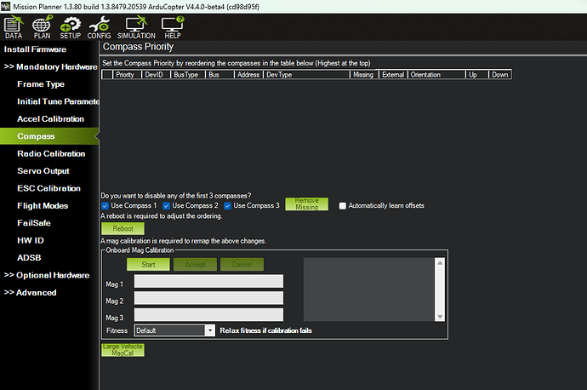Open Initial Tune Parameters page
Screen dimensions: 587x390
pos(58,101)
